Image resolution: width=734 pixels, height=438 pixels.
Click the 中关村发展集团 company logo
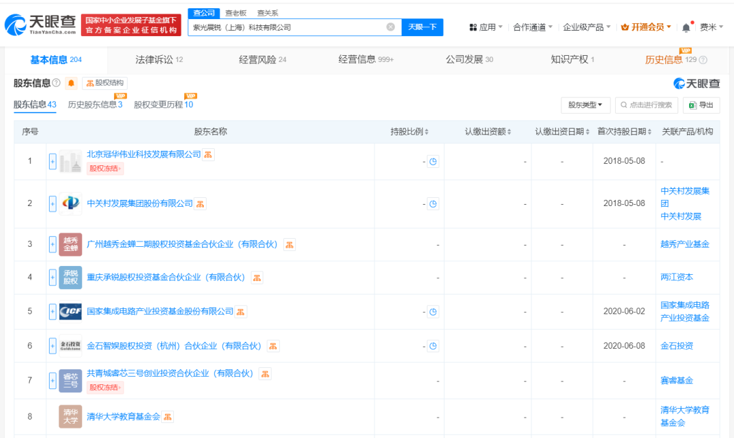click(71, 203)
